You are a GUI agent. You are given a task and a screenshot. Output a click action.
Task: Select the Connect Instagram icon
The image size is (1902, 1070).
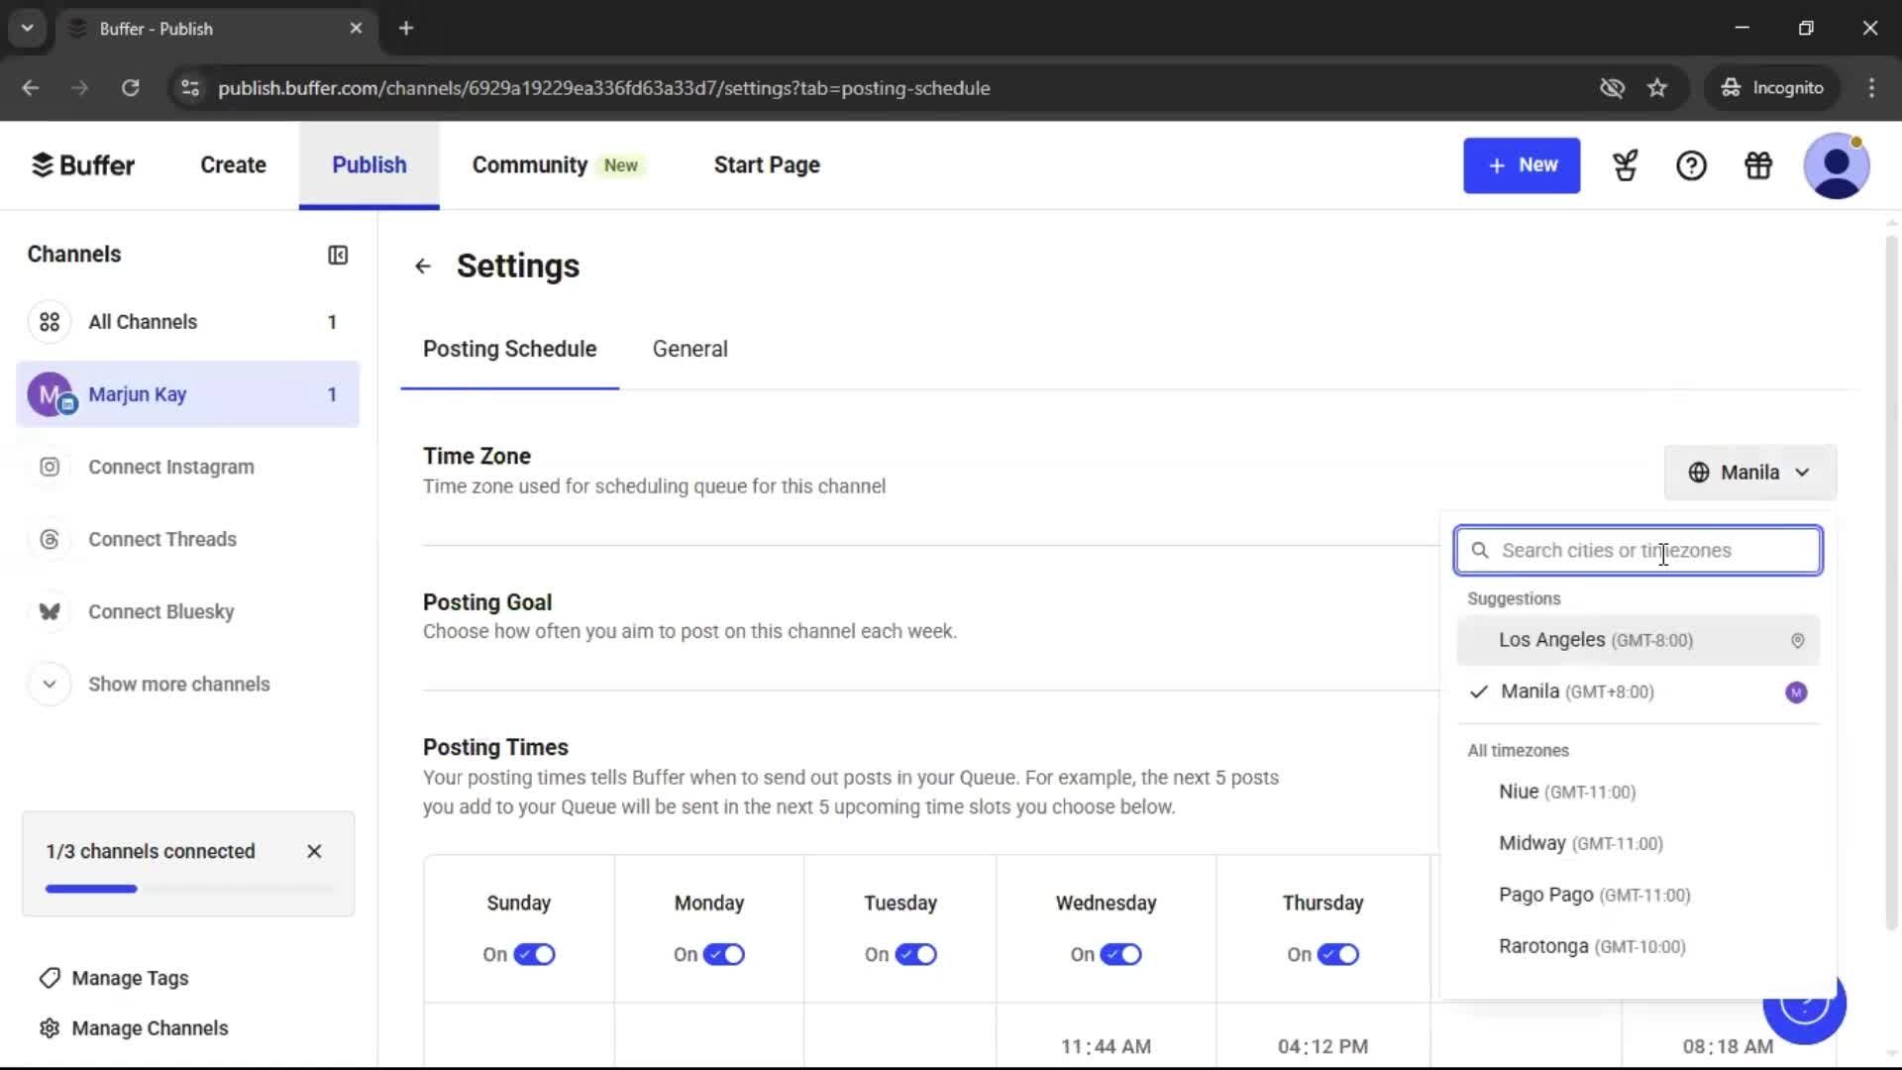point(50,467)
